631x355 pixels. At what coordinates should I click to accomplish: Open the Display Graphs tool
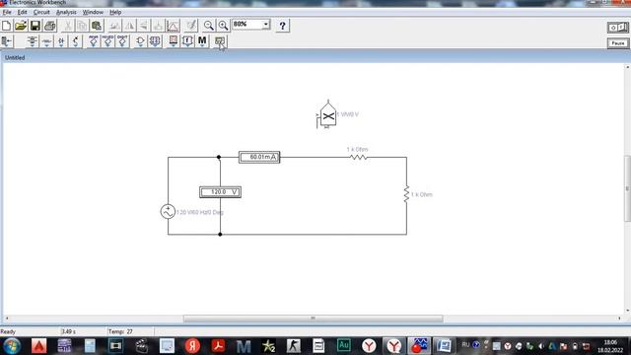point(174,26)
